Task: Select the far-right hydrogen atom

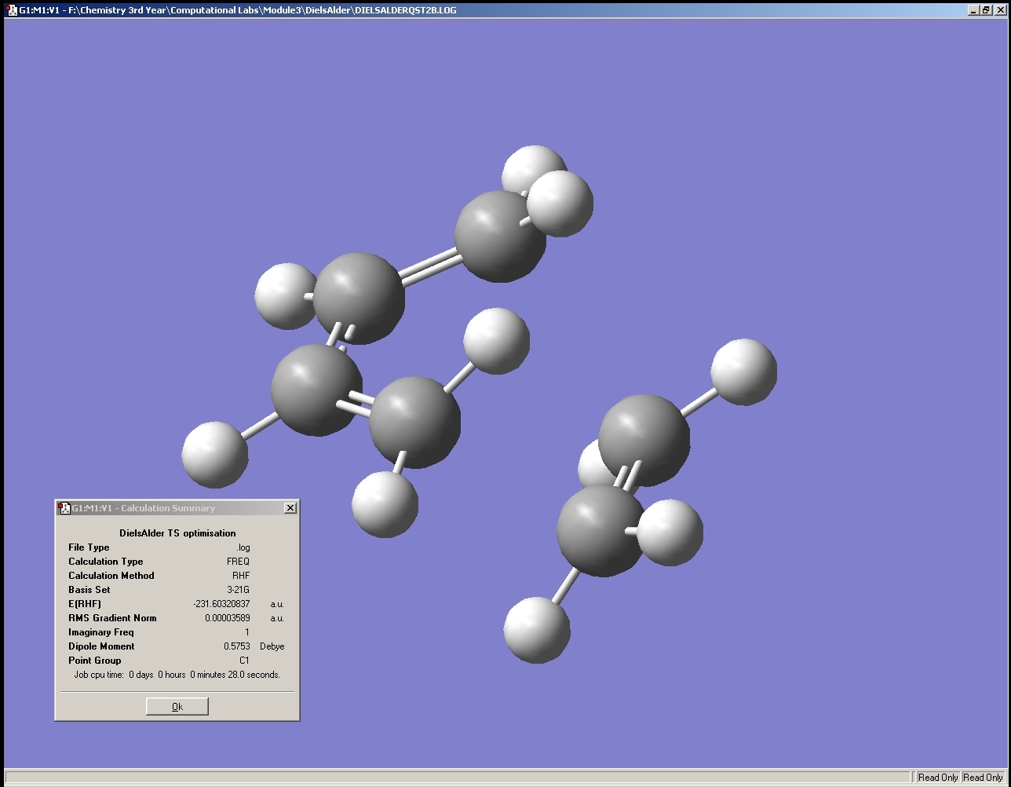Action: point(743,372)
